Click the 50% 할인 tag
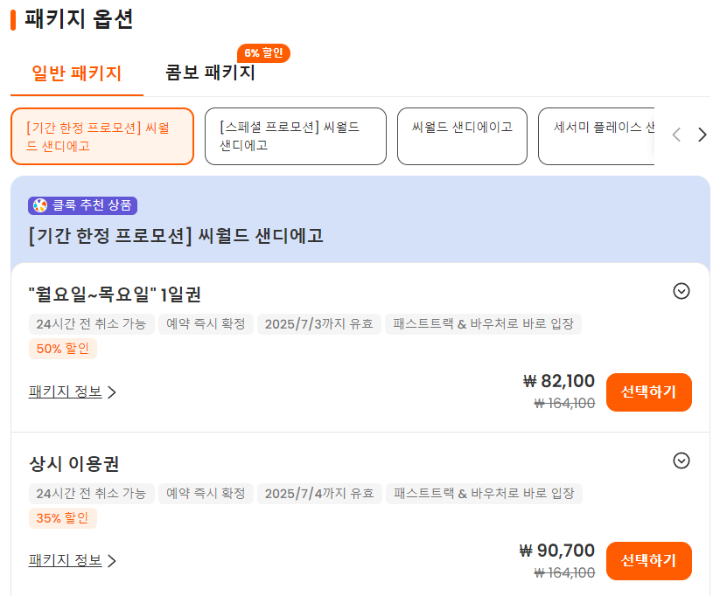The image size is (720, 596). click(x=62, y=349)
